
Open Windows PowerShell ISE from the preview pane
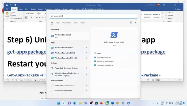tap(105, 65)
